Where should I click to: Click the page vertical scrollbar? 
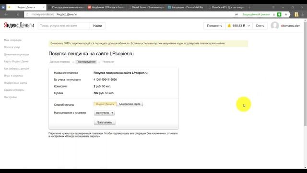click(x=305, y=74)
